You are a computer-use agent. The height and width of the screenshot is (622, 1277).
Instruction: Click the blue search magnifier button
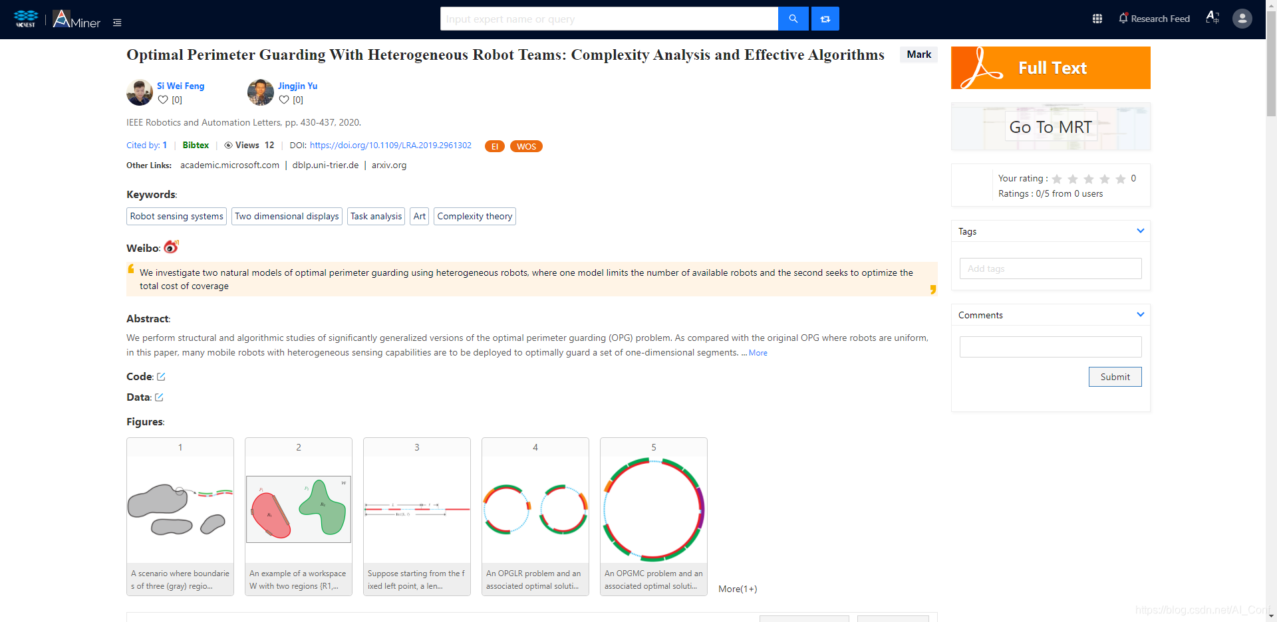[x=793, y=19]
